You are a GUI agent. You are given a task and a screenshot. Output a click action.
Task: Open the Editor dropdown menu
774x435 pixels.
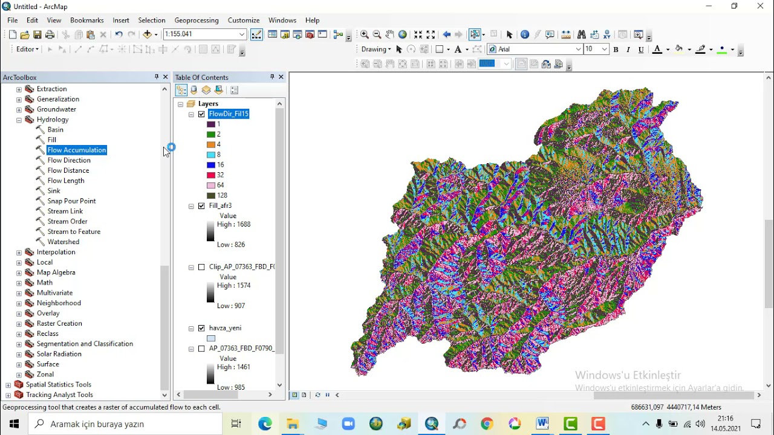point(28,50)
